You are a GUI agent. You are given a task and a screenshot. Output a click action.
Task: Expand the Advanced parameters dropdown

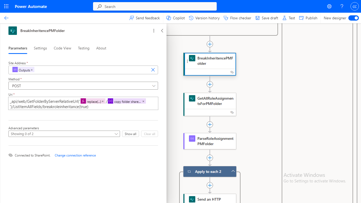(x=64, y=134)
